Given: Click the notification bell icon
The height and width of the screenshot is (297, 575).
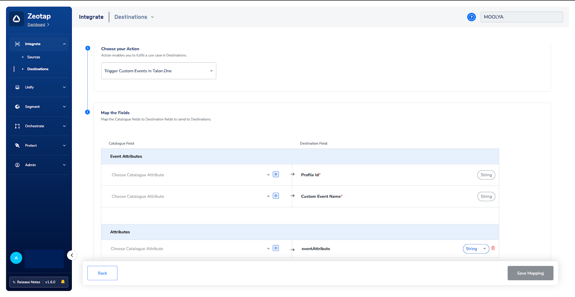Looking at the screenshot, I should [x=63, y=282].
